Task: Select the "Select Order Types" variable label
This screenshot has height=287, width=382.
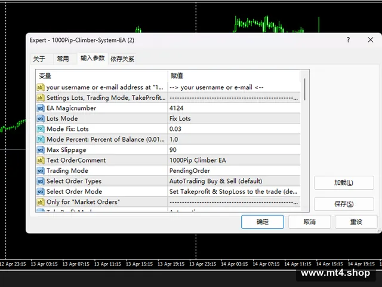Action: point(74,181)
